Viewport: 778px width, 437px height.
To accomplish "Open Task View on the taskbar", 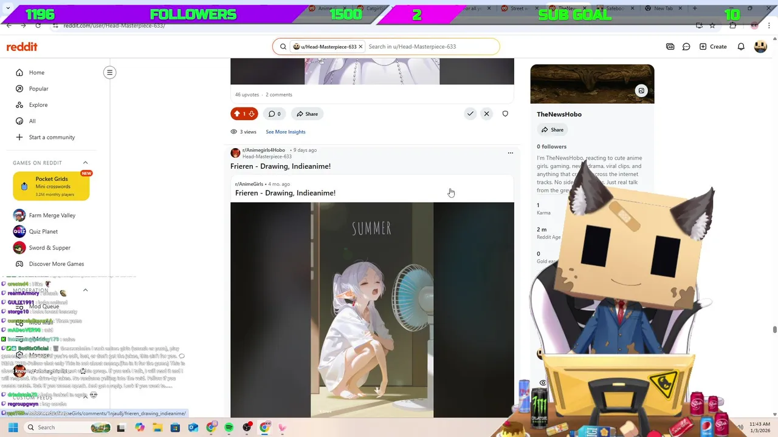I will pyautogui.click(x=121, y=427).
